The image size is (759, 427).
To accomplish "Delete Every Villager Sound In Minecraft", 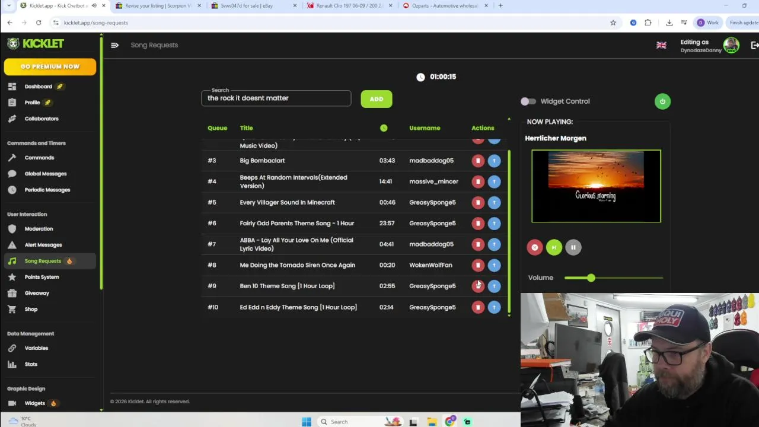I will pos(478,202).
